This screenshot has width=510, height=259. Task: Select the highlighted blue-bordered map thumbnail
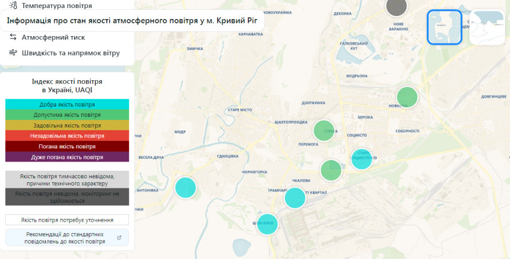click(444, 27)
